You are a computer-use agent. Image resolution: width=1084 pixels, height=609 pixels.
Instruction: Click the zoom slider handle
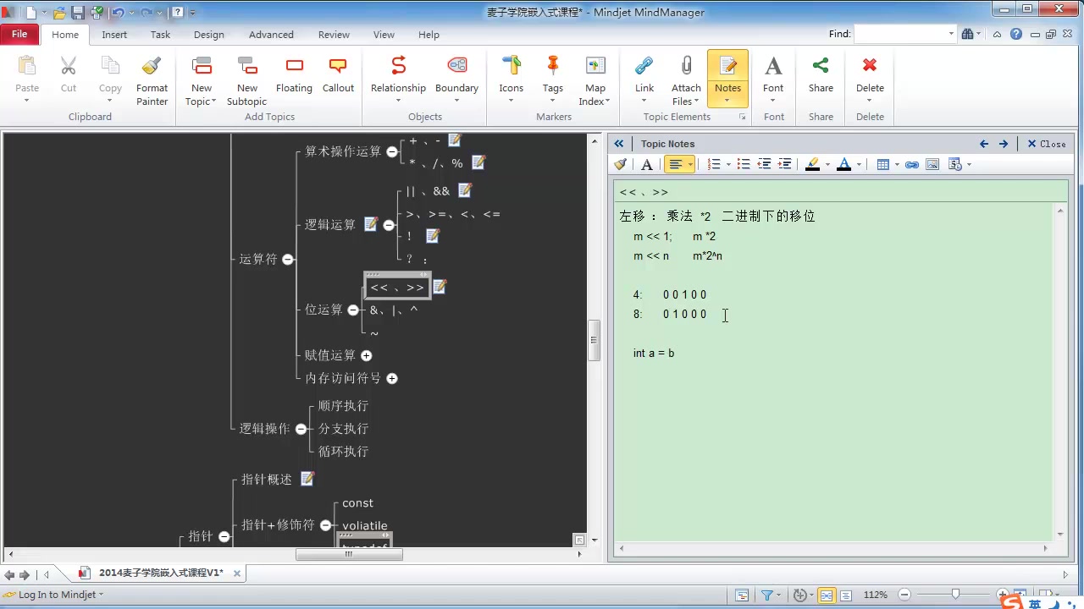(x=955, y=595)
